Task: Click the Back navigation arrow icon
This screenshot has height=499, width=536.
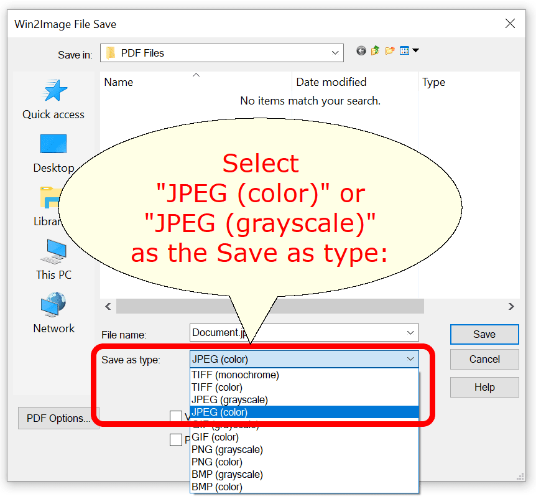Action: 361,51
